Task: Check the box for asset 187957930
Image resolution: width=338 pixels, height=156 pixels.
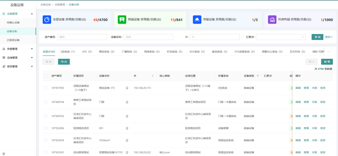Action: [46, 88]
